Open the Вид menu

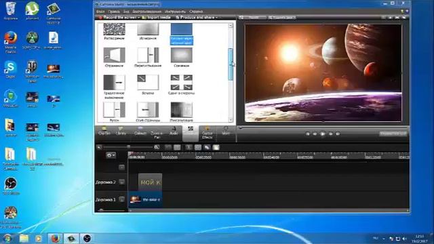coord(126,12)
